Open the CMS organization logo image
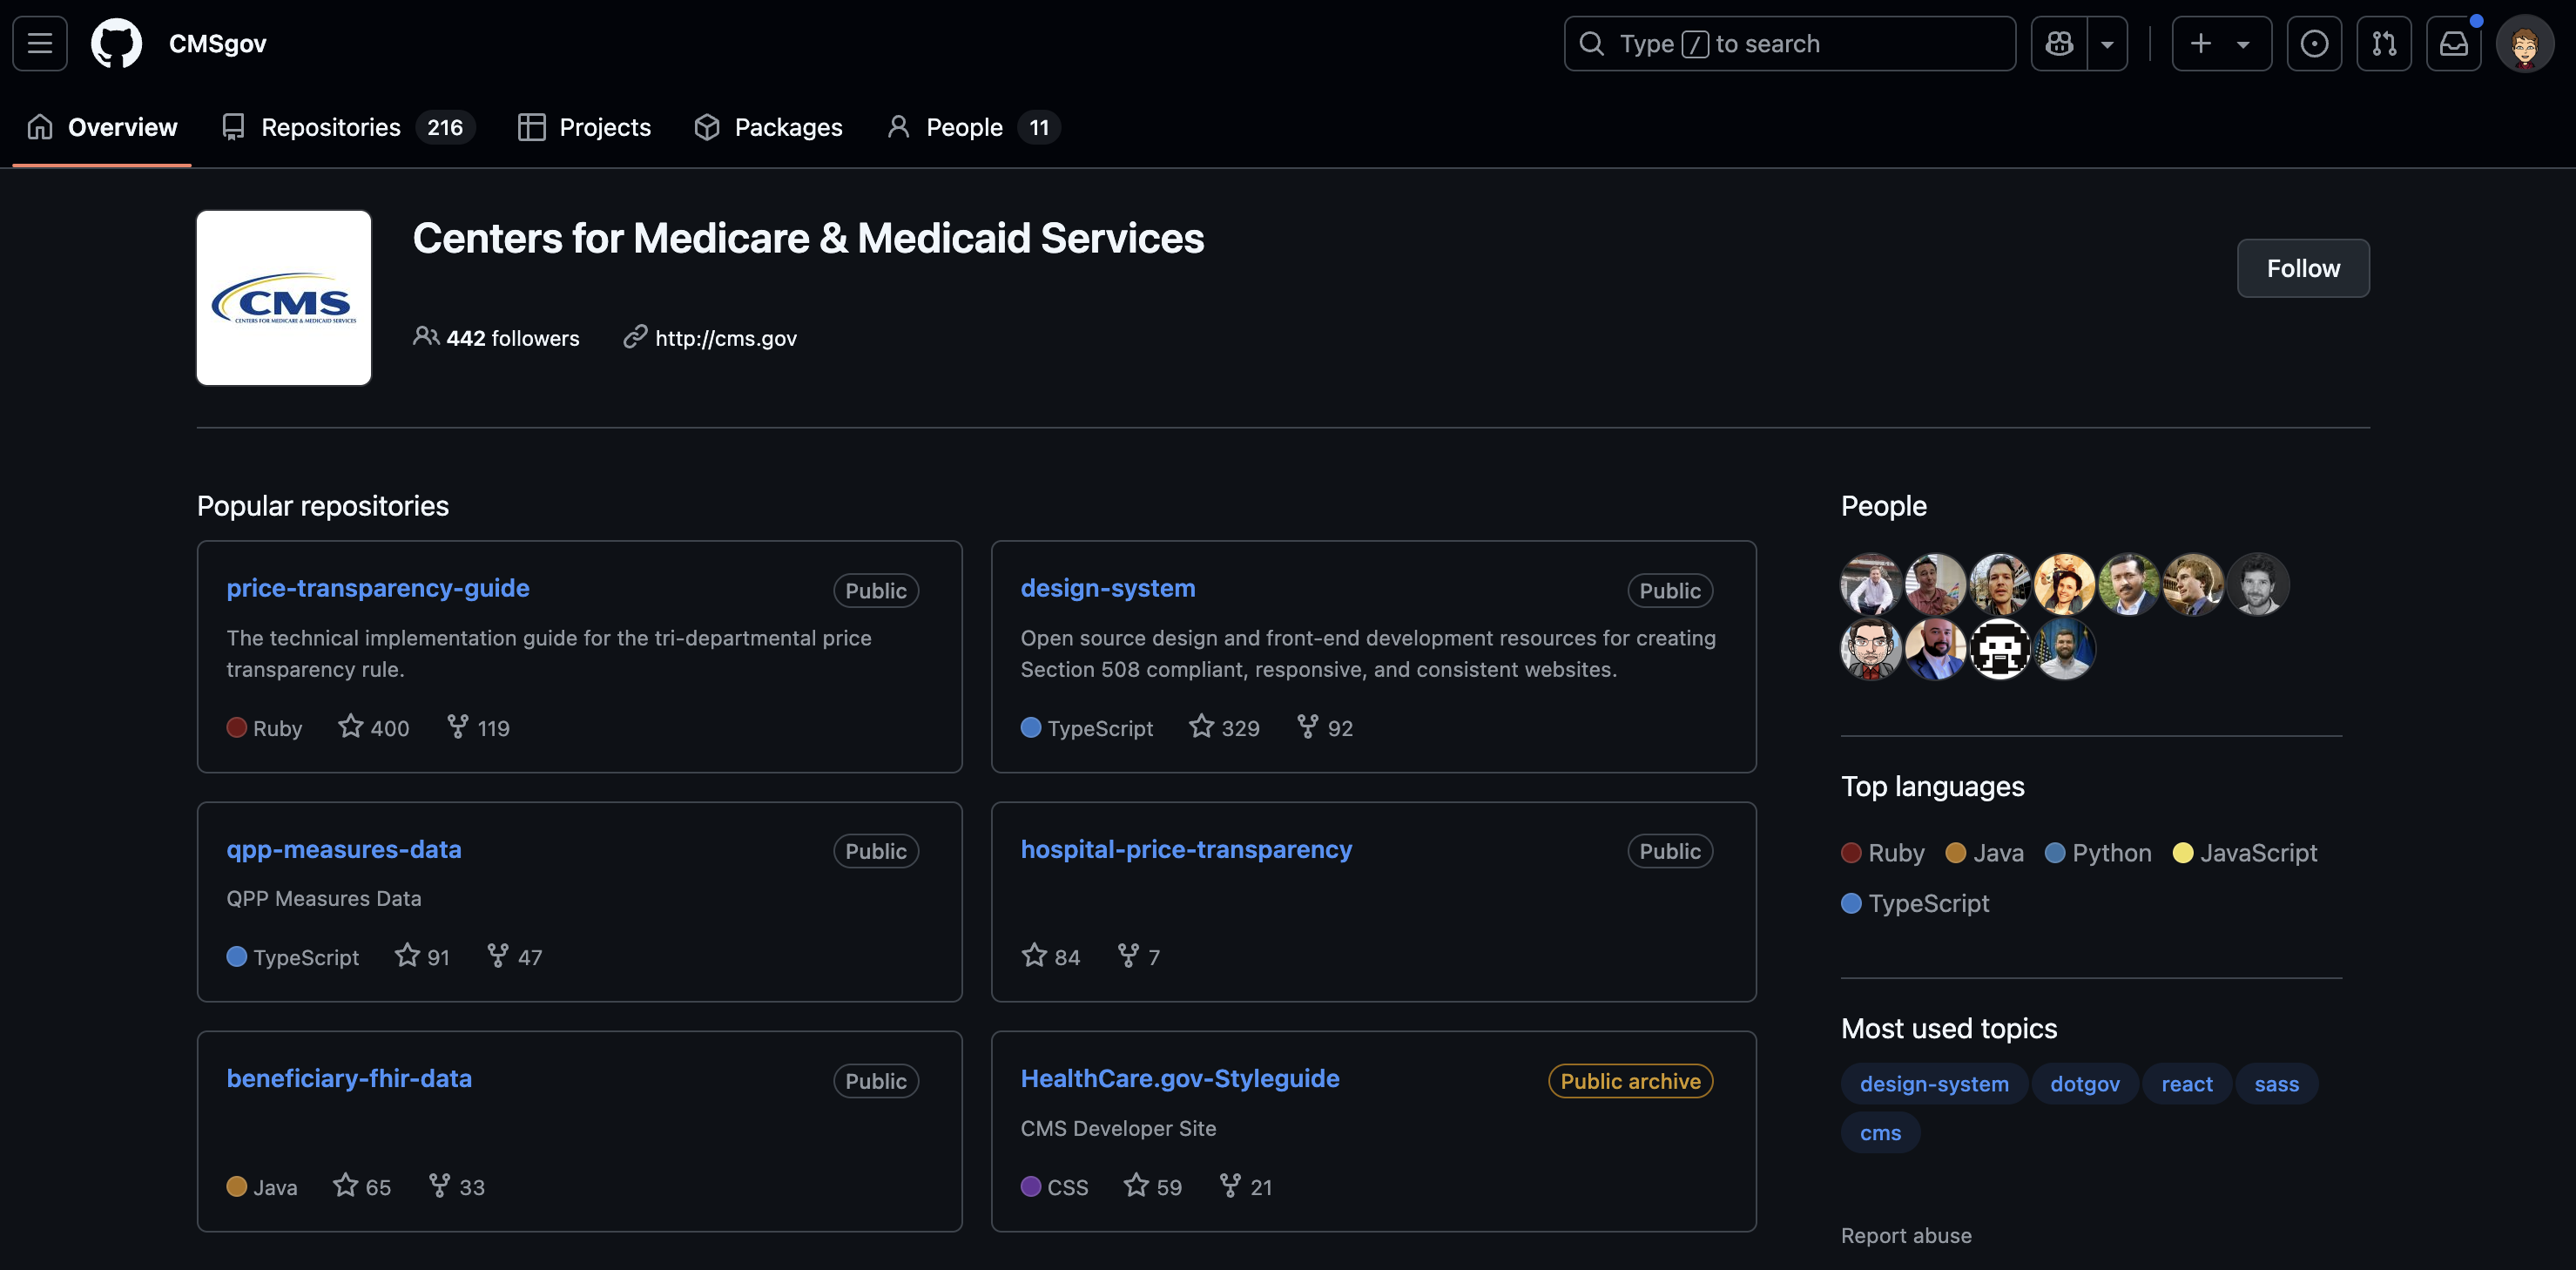The image size is (2576, 1270). tap(284, 297)
